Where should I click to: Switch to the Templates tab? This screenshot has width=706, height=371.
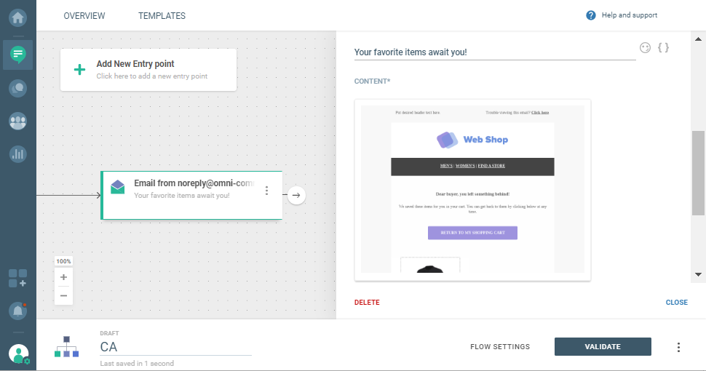[162, 16]
